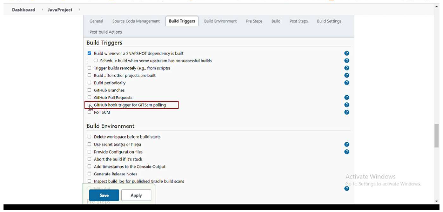Tick the Poll SCM checkbox
Viewport: 443px width, 212px height.
point(89,112)
